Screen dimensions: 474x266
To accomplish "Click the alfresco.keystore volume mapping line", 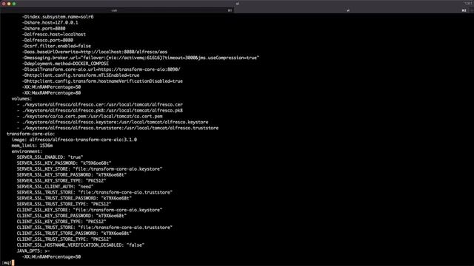I will (113, 122).
